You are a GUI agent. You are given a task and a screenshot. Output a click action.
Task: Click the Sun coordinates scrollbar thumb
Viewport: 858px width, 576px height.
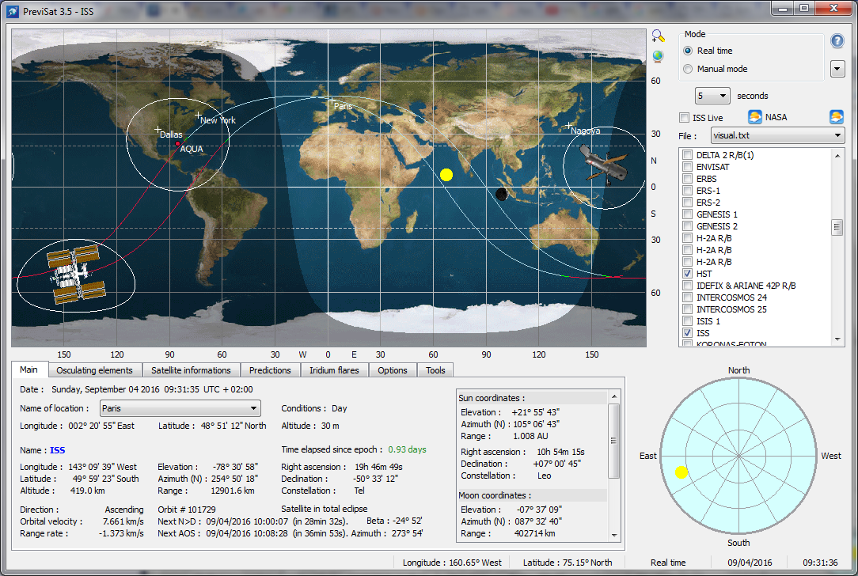[614, 441]
